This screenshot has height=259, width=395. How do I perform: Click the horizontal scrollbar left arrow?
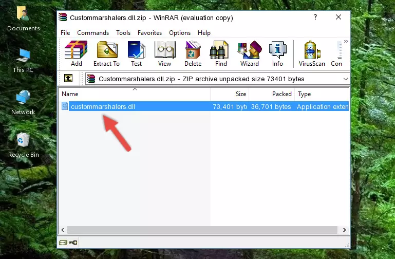coord(63,230)
